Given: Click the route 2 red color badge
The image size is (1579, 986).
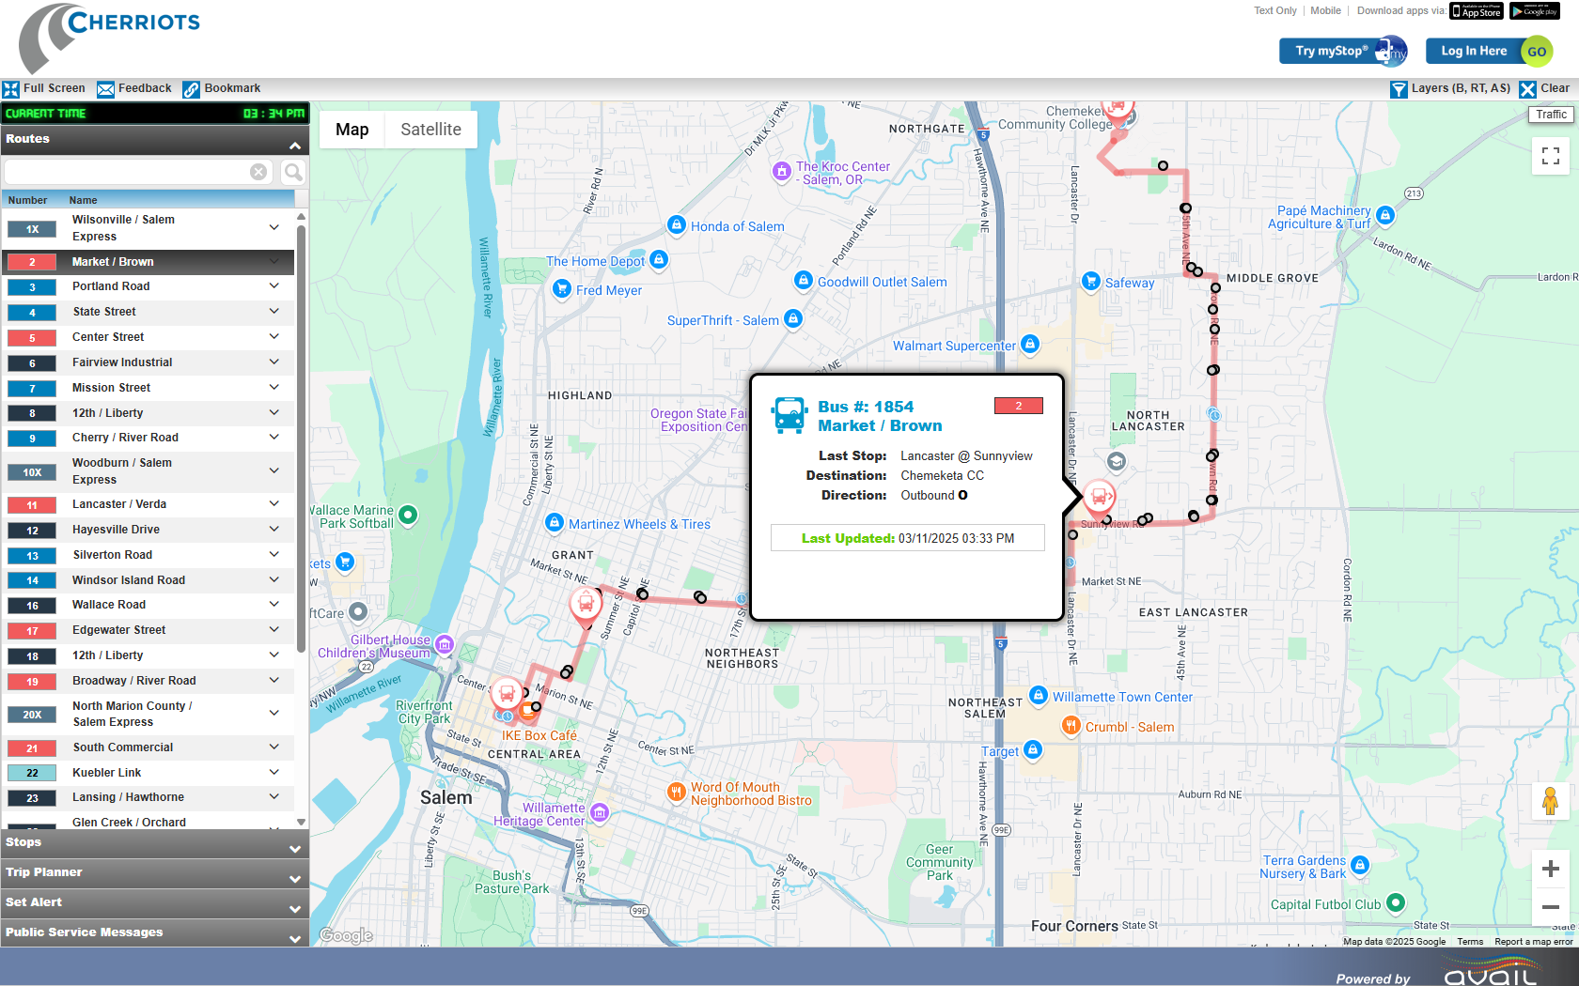Looking at the screenshot, I should point(32,262).
